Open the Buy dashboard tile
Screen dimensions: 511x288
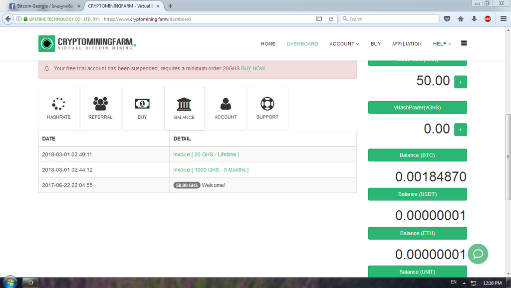click(142, 109)
